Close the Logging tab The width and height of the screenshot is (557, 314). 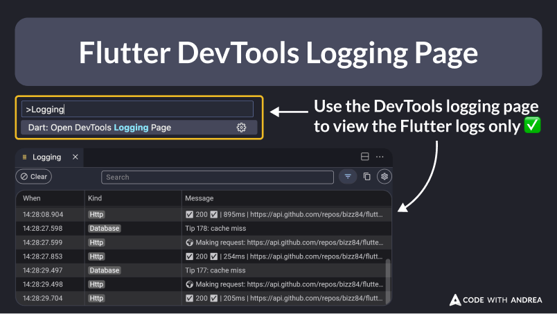click(x=76, y=157)
